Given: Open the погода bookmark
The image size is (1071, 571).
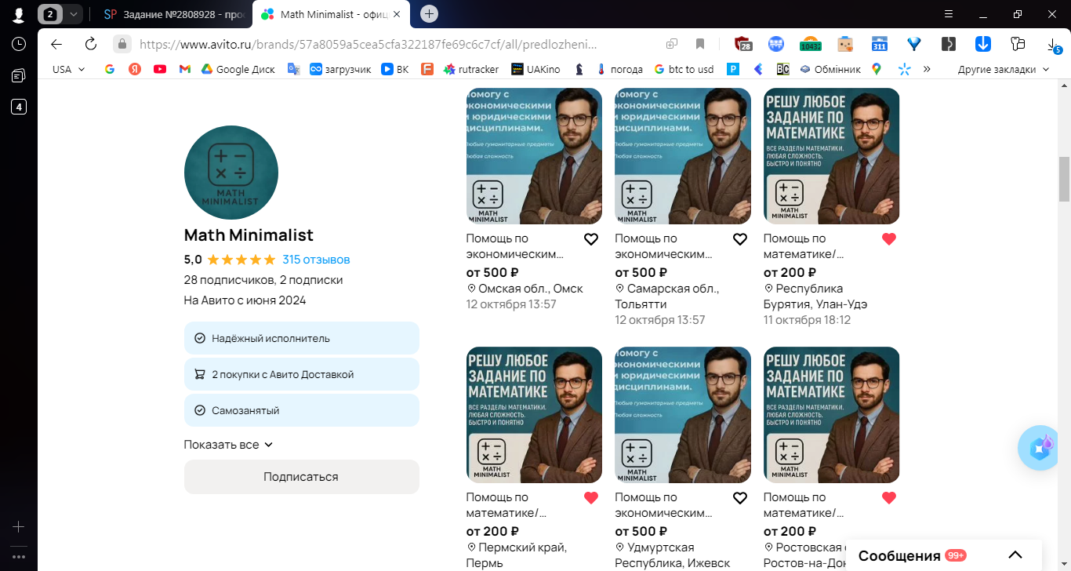Looking at the screenshot, I should [619, 69].
